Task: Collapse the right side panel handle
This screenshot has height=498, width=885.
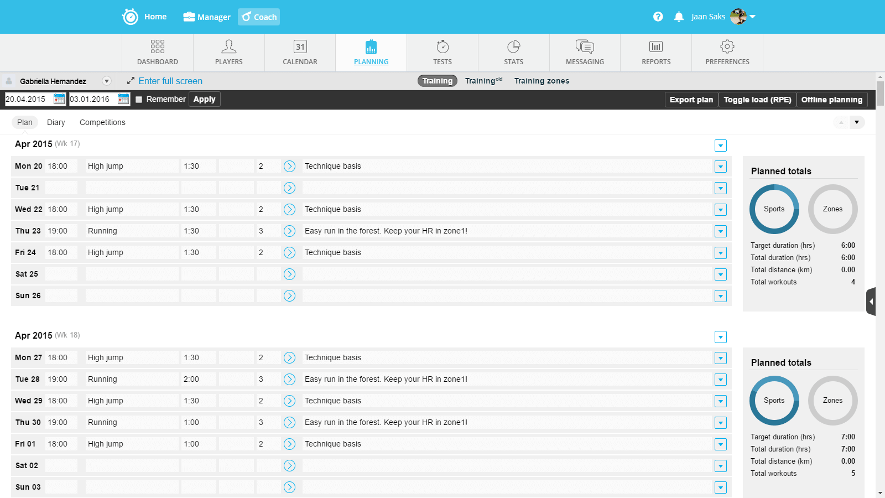Action: (x=871, y=302)
